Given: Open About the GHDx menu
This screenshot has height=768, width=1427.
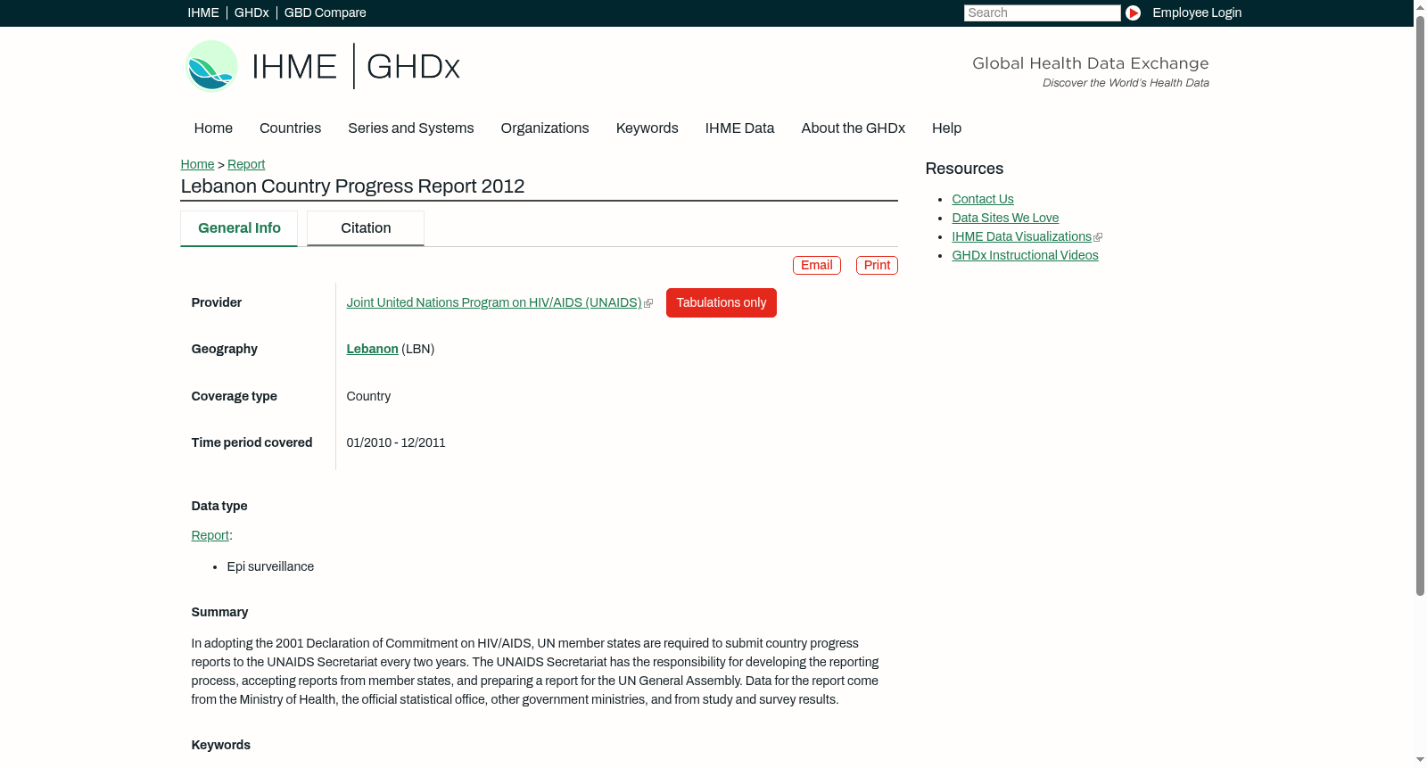Looking at the screenshot, I should pos(854,128).
